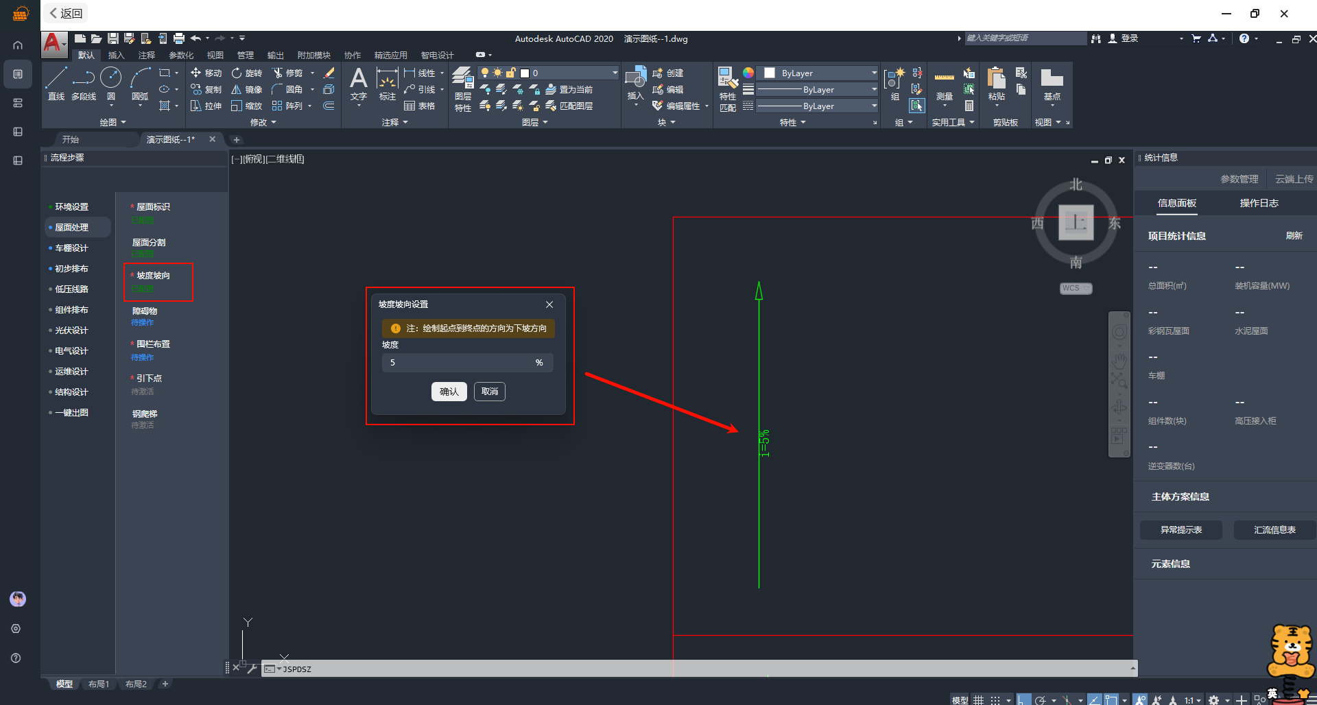
Task: Click the 镜像 (Mirror) tool
Action: coord(247,89)
